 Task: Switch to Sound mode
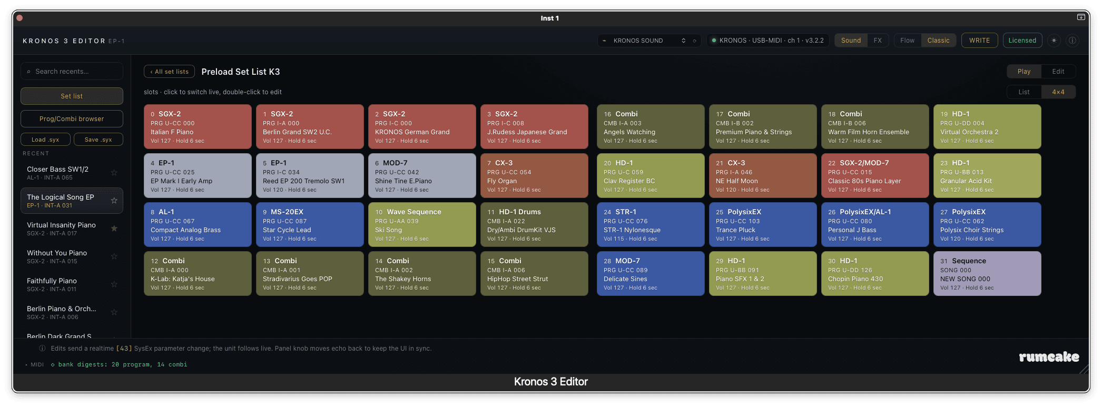851,41
